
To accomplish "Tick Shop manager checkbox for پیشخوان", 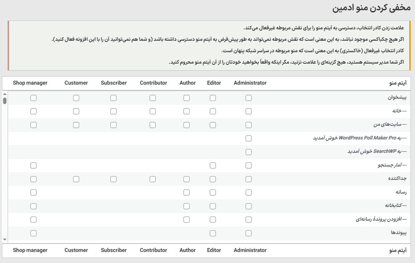I will pyautogui.click(x=34, y=98).
